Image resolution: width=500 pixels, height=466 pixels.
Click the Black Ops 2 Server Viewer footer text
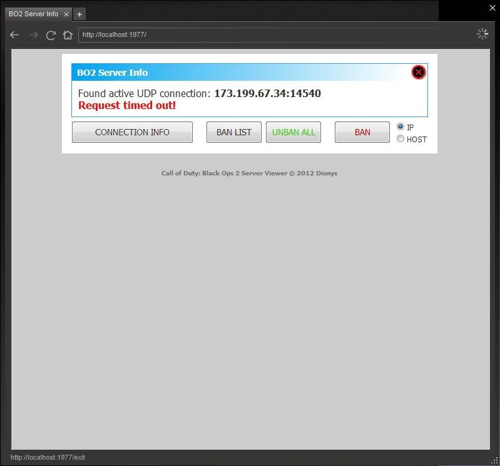pos(249,173)
